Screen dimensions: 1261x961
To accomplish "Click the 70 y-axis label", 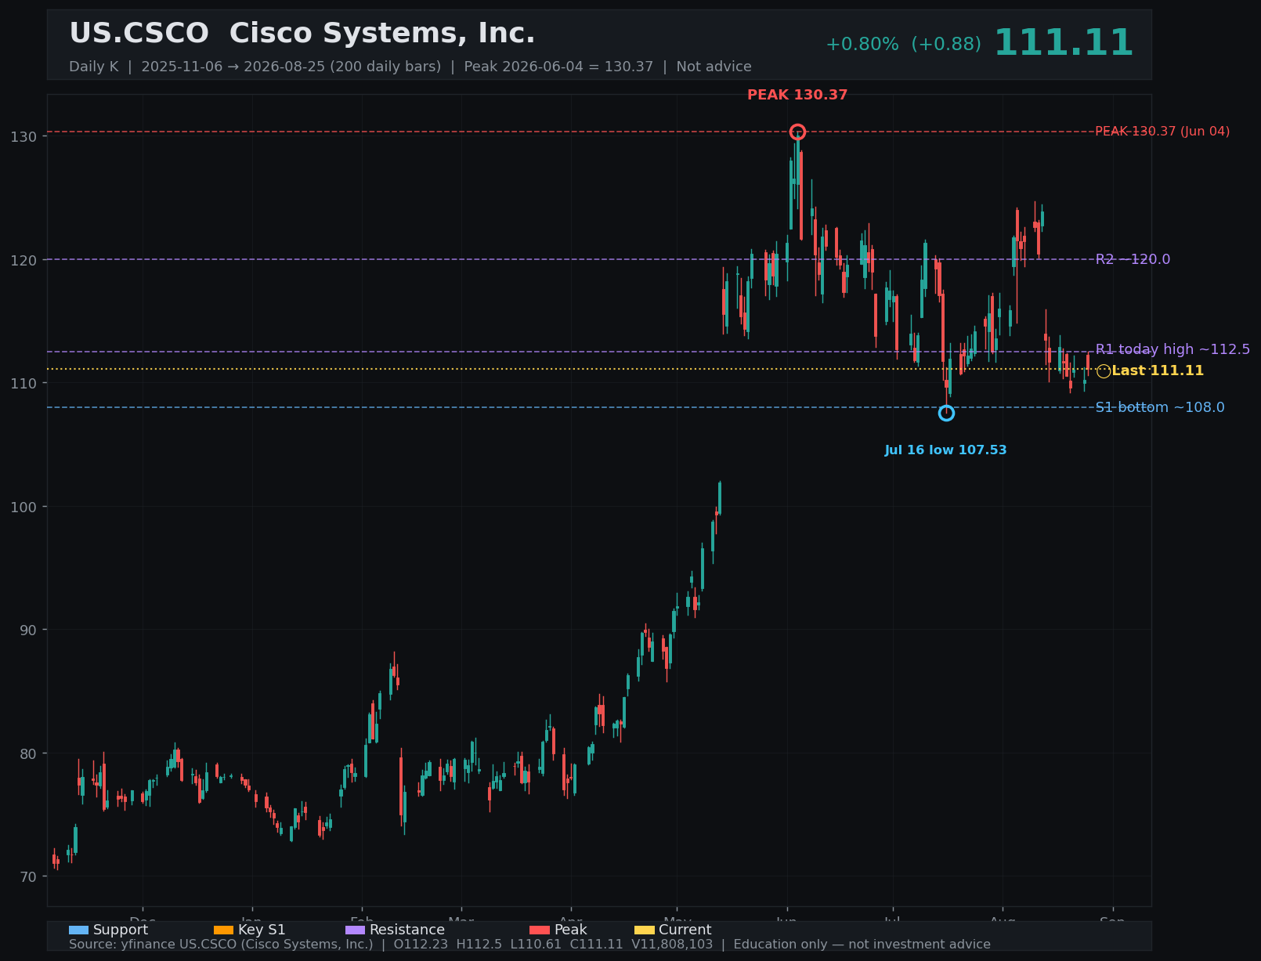I will click(x=30, y=876).
